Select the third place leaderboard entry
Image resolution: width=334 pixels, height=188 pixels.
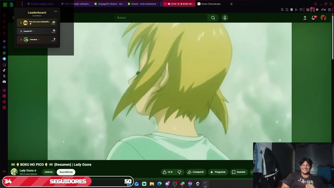click(37, 39)
